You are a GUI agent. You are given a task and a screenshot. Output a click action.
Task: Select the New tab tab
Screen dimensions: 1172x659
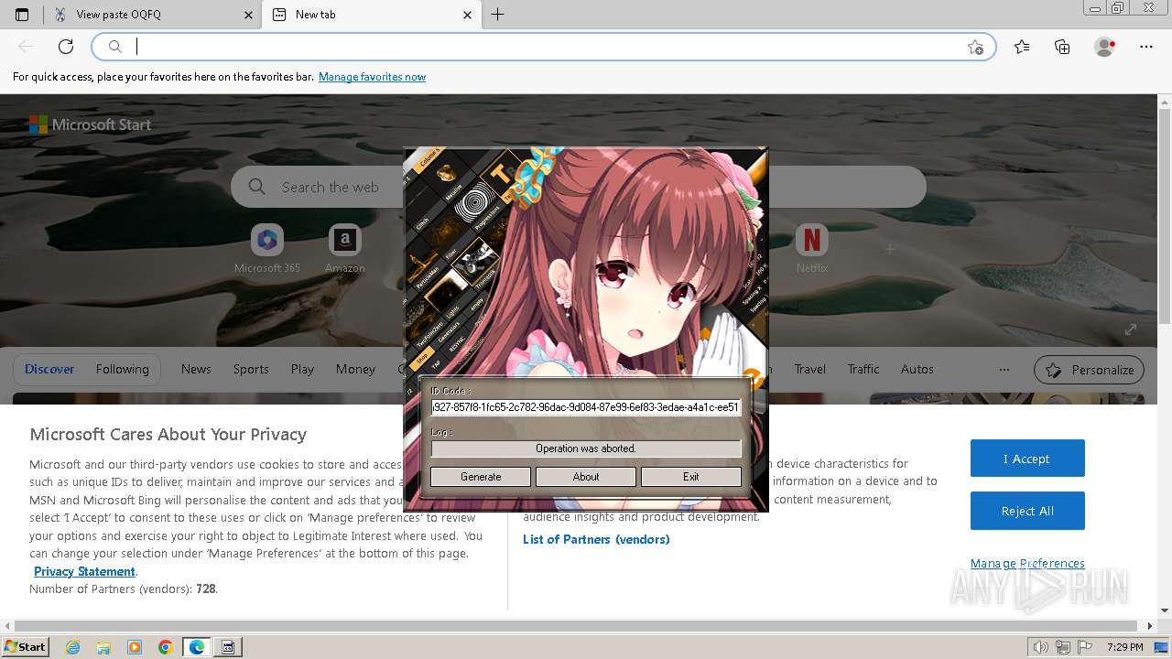pyautogui.click(x=372, y=15)
